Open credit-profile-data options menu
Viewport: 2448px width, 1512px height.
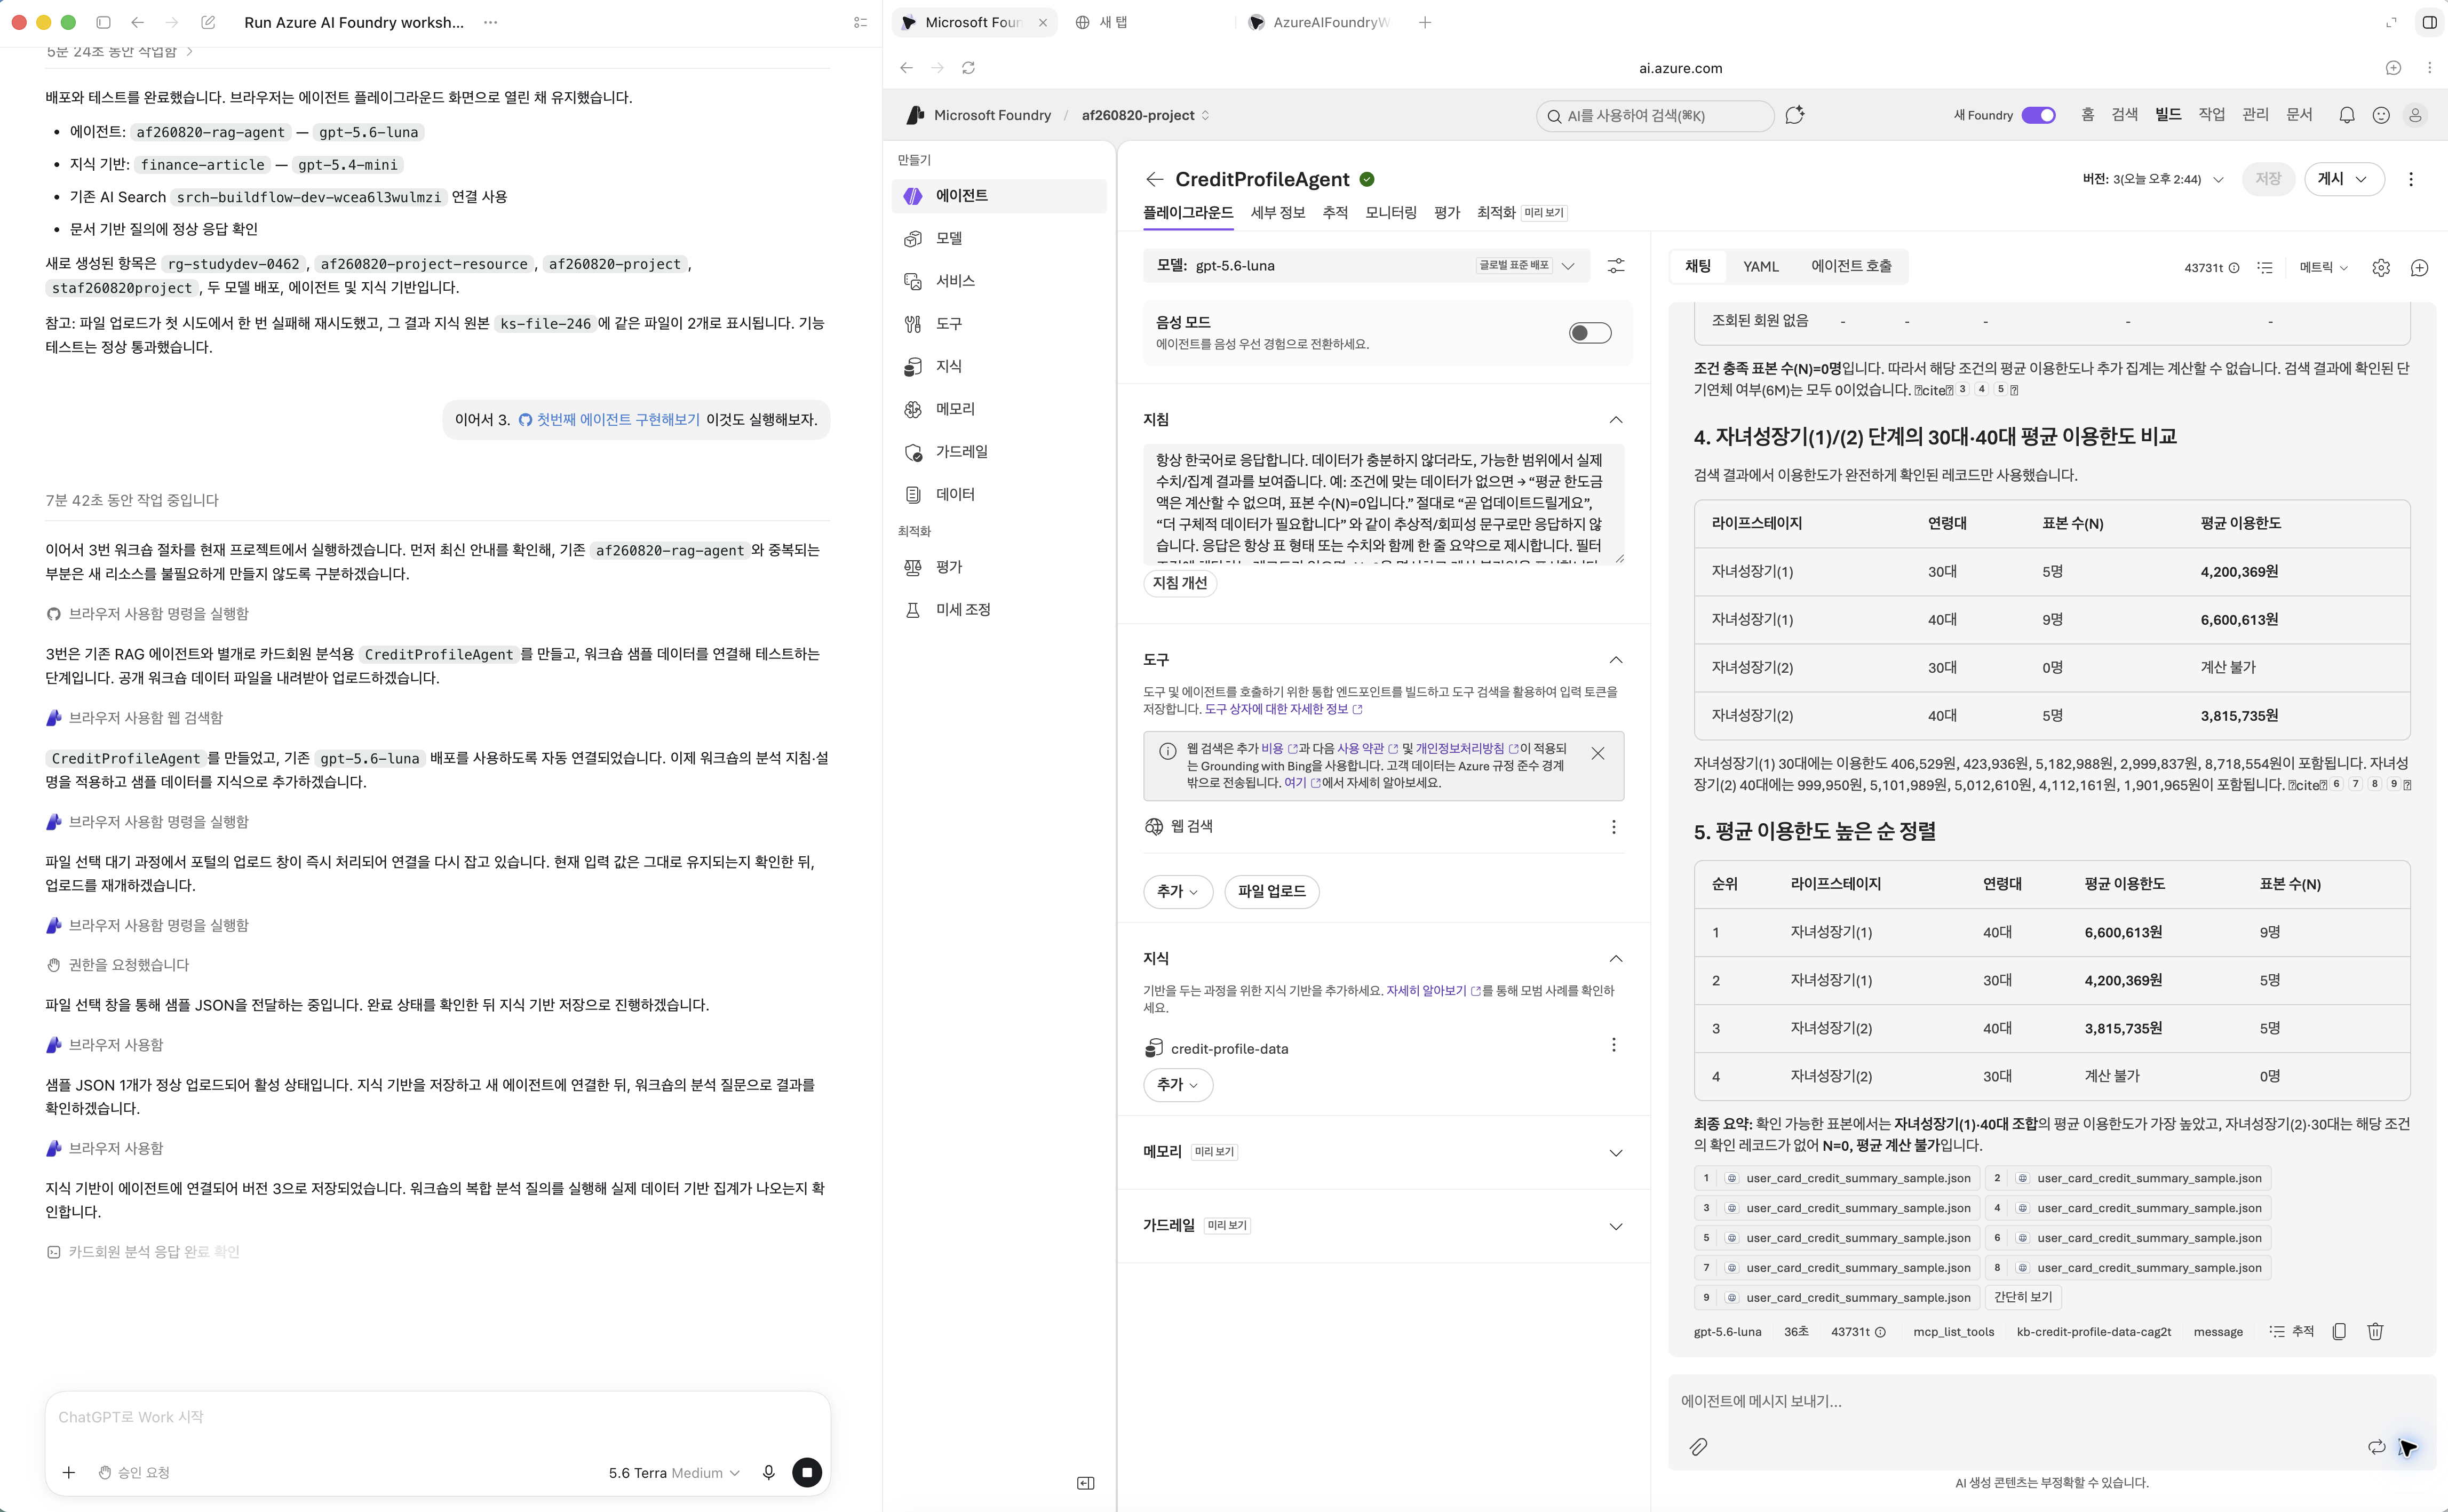1613,1045
